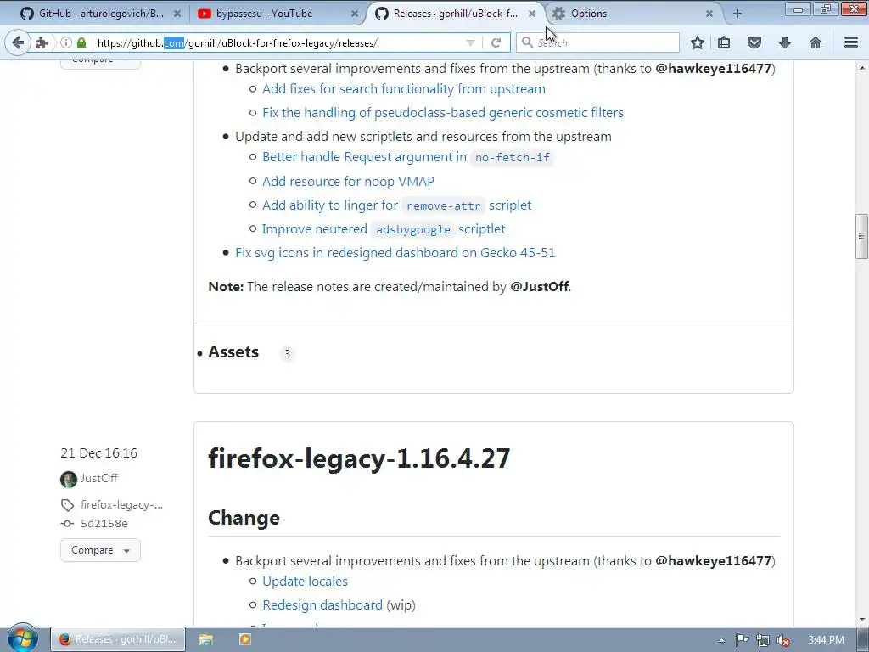
Task: Click the page vertical scrollbar thumb
Action: 861,236
